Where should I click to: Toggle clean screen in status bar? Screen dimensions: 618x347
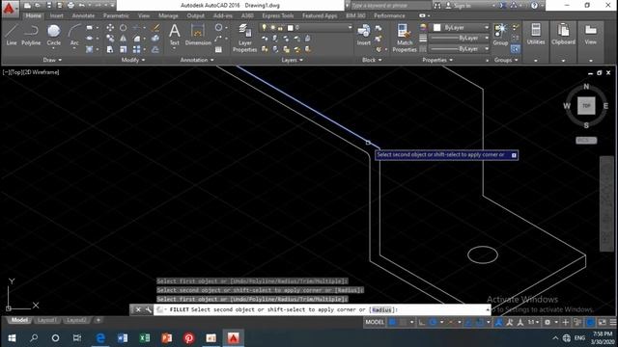click(602, 322)
